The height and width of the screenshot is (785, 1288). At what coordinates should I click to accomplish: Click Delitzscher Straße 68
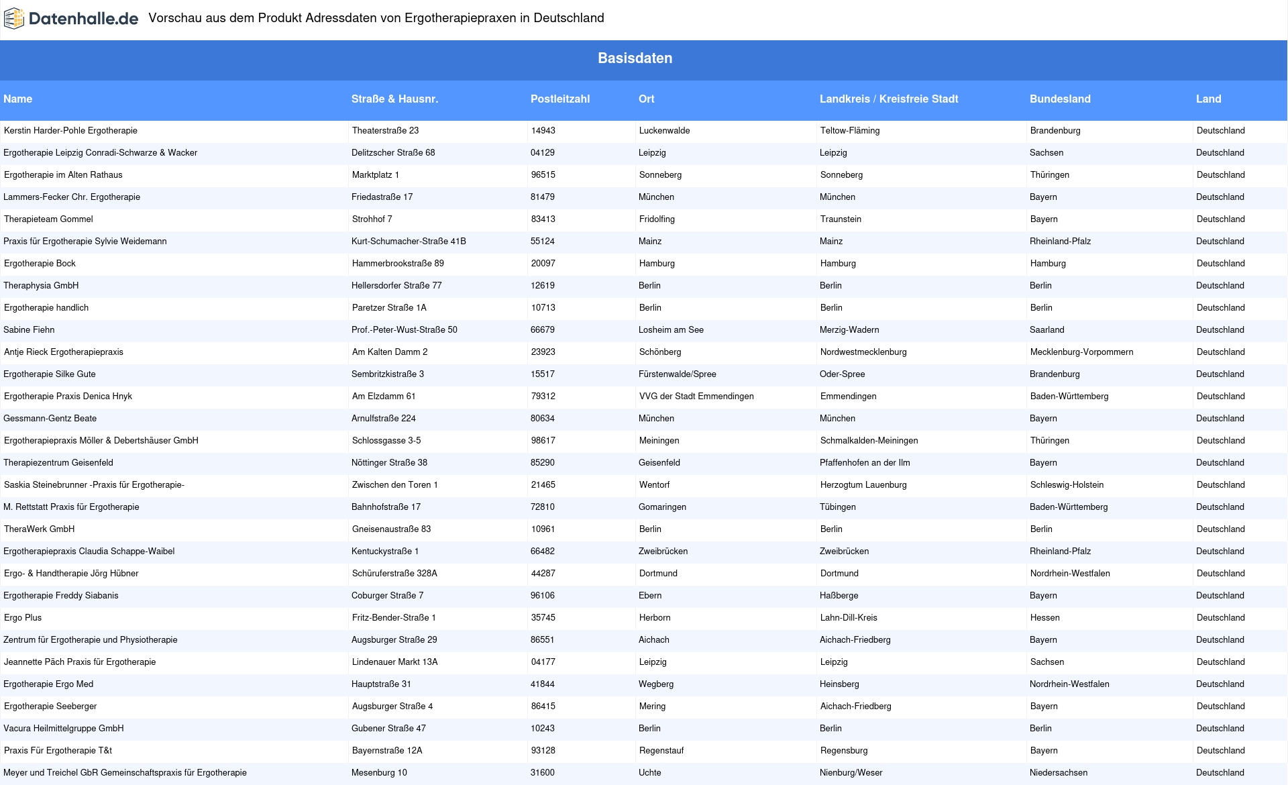[393, 153]
